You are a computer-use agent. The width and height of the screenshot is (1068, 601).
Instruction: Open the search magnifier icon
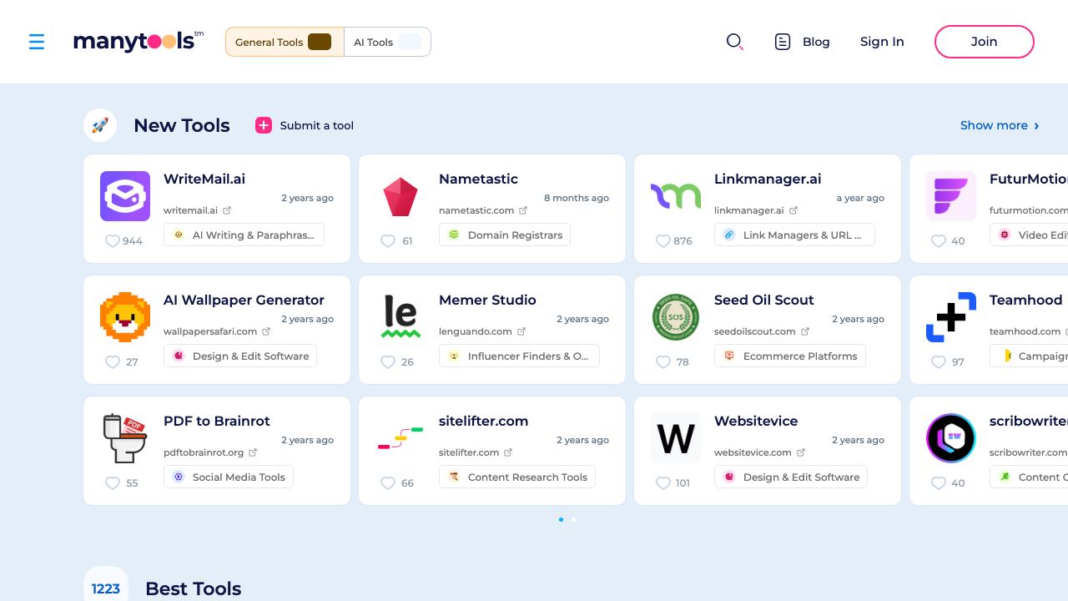(734, 42)
